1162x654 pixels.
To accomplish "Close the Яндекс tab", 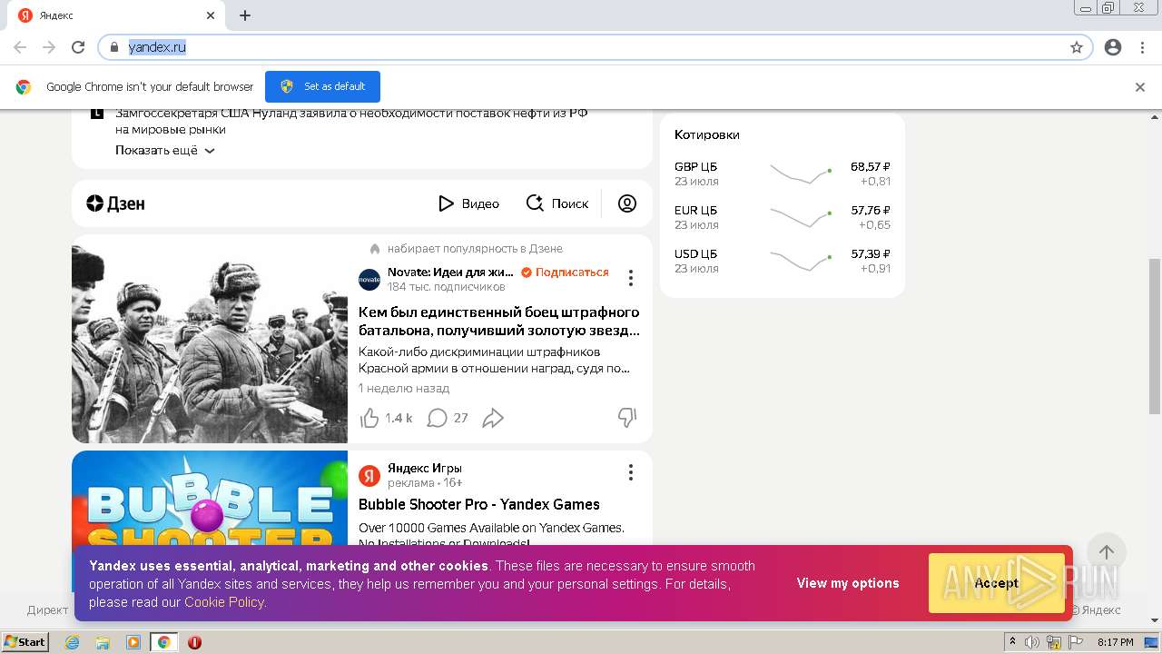I will (211, 15).
